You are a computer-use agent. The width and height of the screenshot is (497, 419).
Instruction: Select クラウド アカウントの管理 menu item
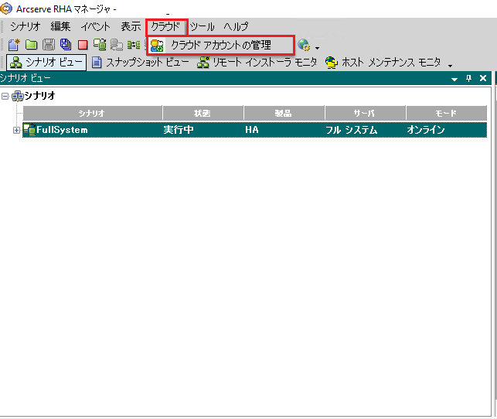[220, 46]
